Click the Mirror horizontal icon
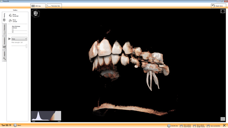This screenshot has height=128, width=228. [x=11, y=15]
